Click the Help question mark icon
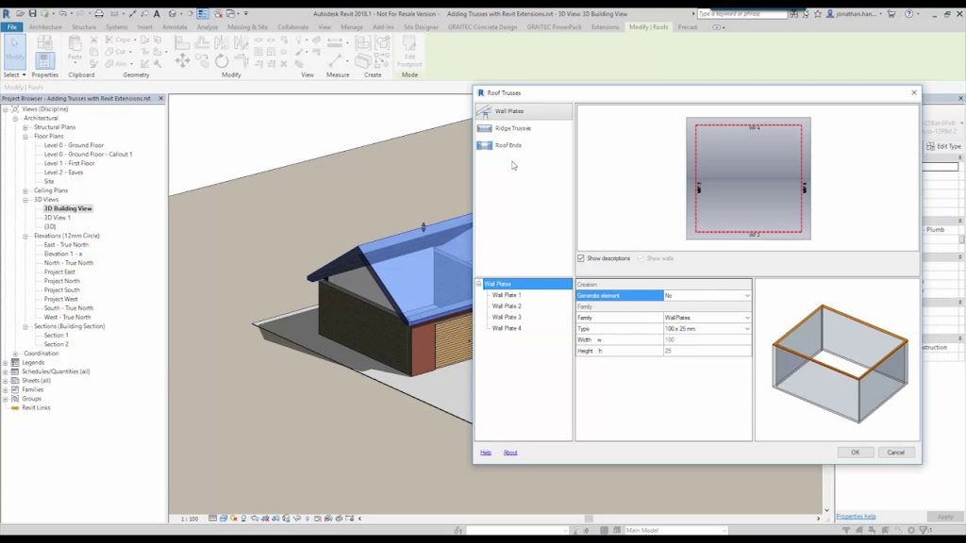966x543 pixels. (x=908, y=13)
